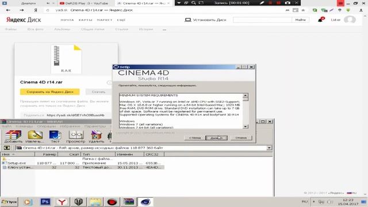The width and height of the screenshot is (368, 207).
Task: Click the Найти search button
Action: pos(300,20)
